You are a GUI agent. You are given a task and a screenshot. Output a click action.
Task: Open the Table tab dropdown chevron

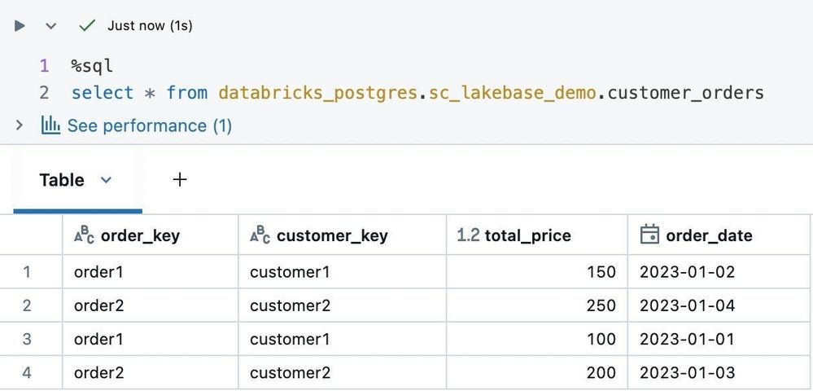click(x=106, y=180)
